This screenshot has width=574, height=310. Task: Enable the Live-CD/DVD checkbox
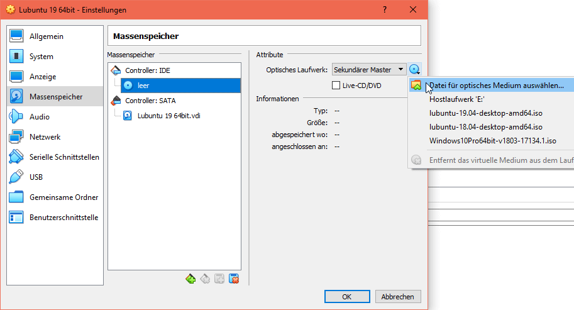[x=336, y=86]
